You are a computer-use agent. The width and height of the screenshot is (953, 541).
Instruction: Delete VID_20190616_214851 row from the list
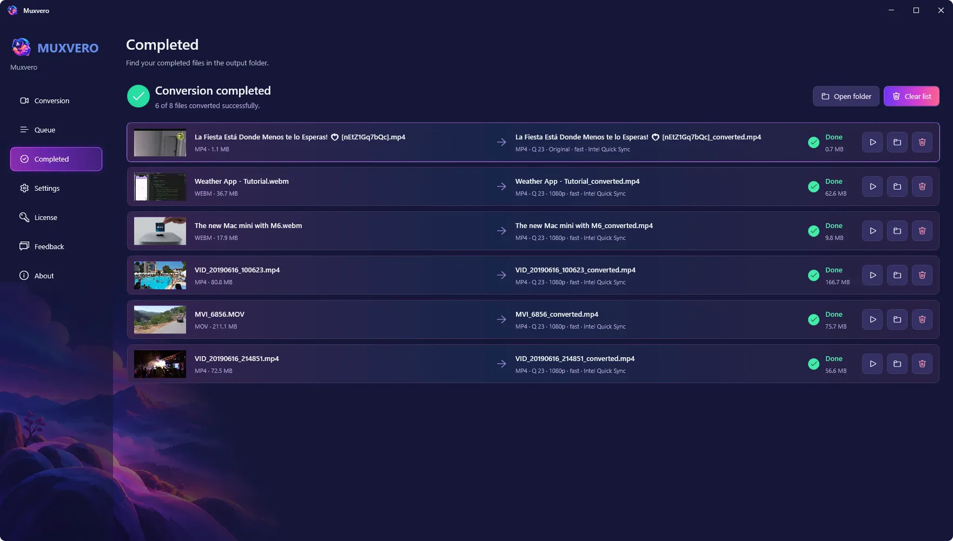coord(922,364)
